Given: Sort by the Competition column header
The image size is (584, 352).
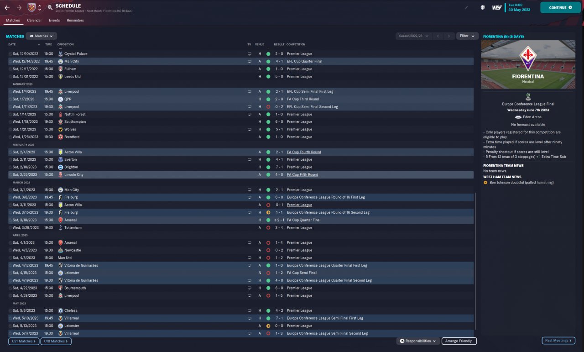Looking at the screenshot, I should click(296, 44).
